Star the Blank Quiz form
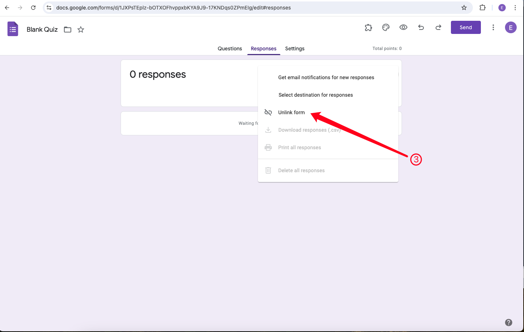 point(81,30)
